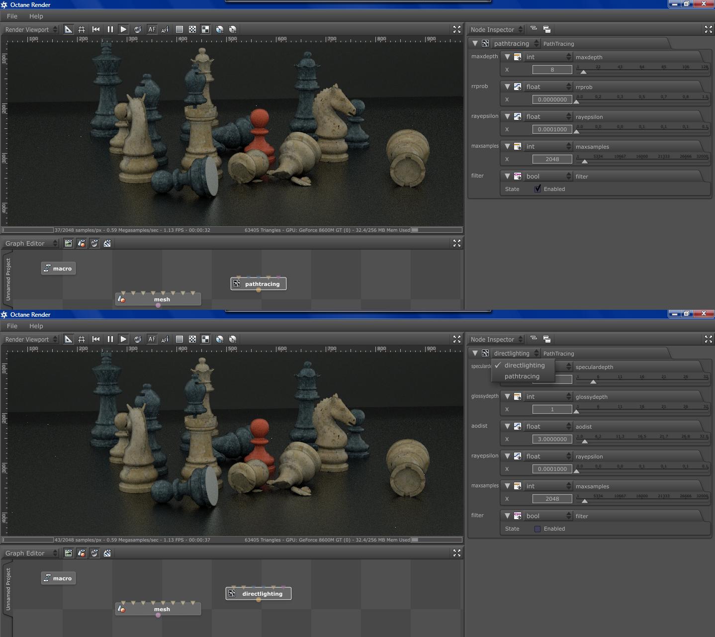This screenshot has height=637, width=715.
Task: Collapse the glossydepth section triangle
Action: click(507, 396)
